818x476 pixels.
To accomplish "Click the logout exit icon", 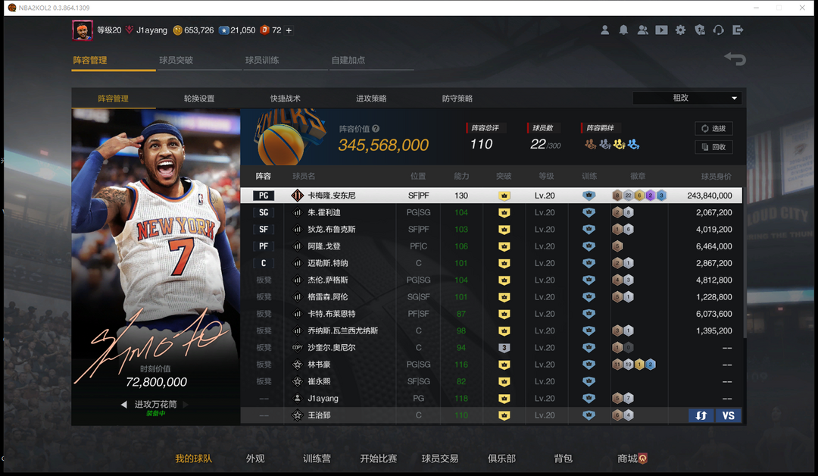I will pos(738,30).
